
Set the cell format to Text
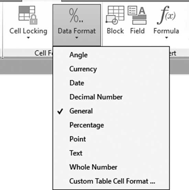pyautogui.click(x=111, y=153)
